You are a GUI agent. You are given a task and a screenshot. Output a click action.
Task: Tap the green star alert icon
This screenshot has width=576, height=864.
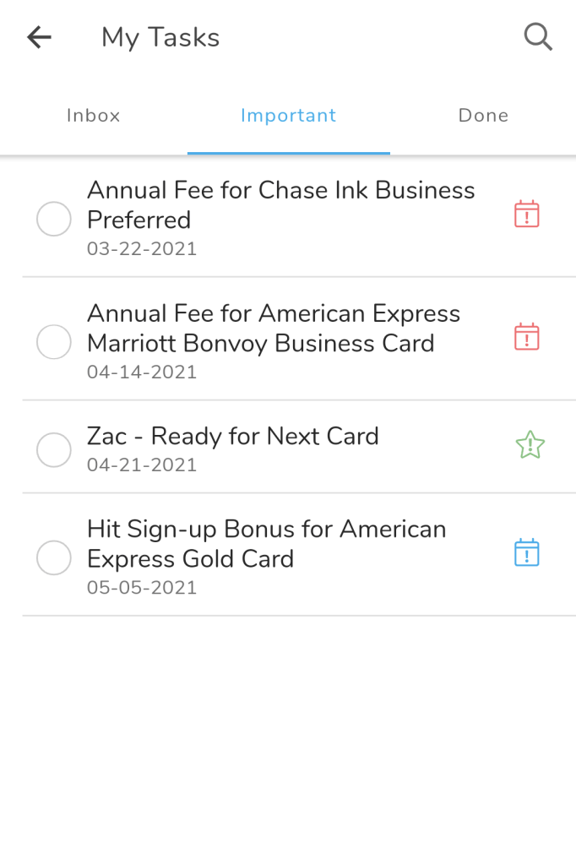point(530,445)
